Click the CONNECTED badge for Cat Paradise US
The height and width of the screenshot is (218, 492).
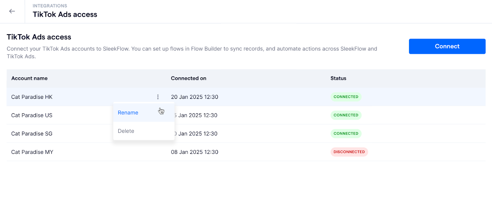coord(346,115)
